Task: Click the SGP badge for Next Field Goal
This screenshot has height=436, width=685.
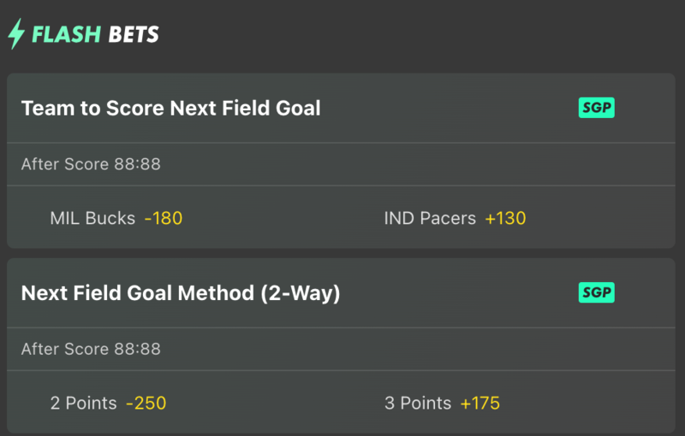Action: pyautogui.click(x=596, y=108)
